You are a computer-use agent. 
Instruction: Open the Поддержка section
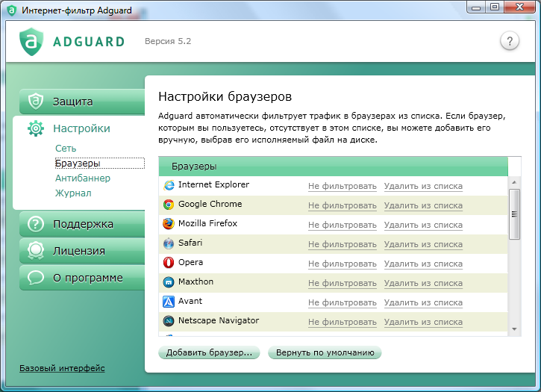tap(82, 224)
